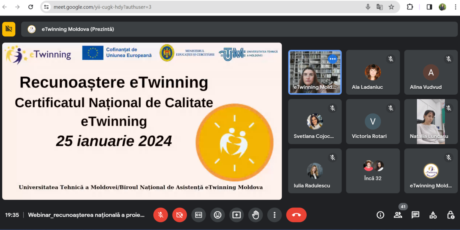Image resolution: width=460 pixels, height=230 pixels.
Task: Open options on eTwinning Moldova video tile
Action: 332,59
